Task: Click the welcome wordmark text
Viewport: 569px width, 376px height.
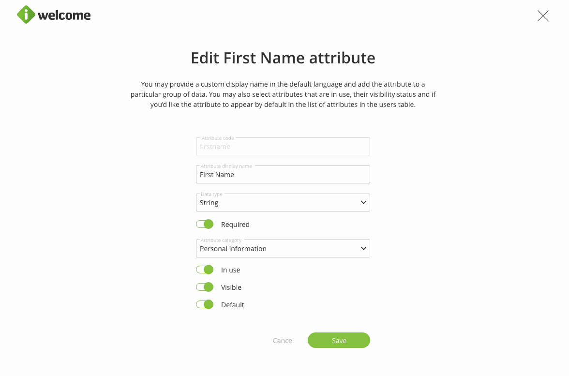Action: 64,15
